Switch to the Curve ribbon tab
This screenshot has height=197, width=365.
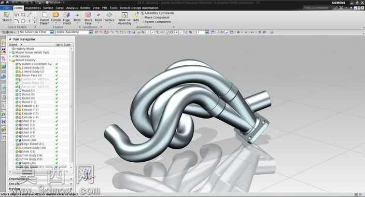(x=60, y=8)
